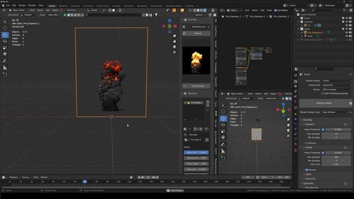This screenshot has width=354, height=199.
Task: Open the Render properties tab icon
Action: pyautogui.click(x=295, y=81)
